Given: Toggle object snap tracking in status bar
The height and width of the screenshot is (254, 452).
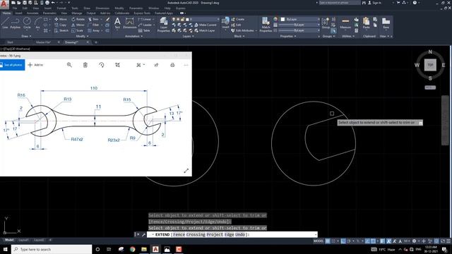Looking at the screenshot, I should [x=367, y=241].
